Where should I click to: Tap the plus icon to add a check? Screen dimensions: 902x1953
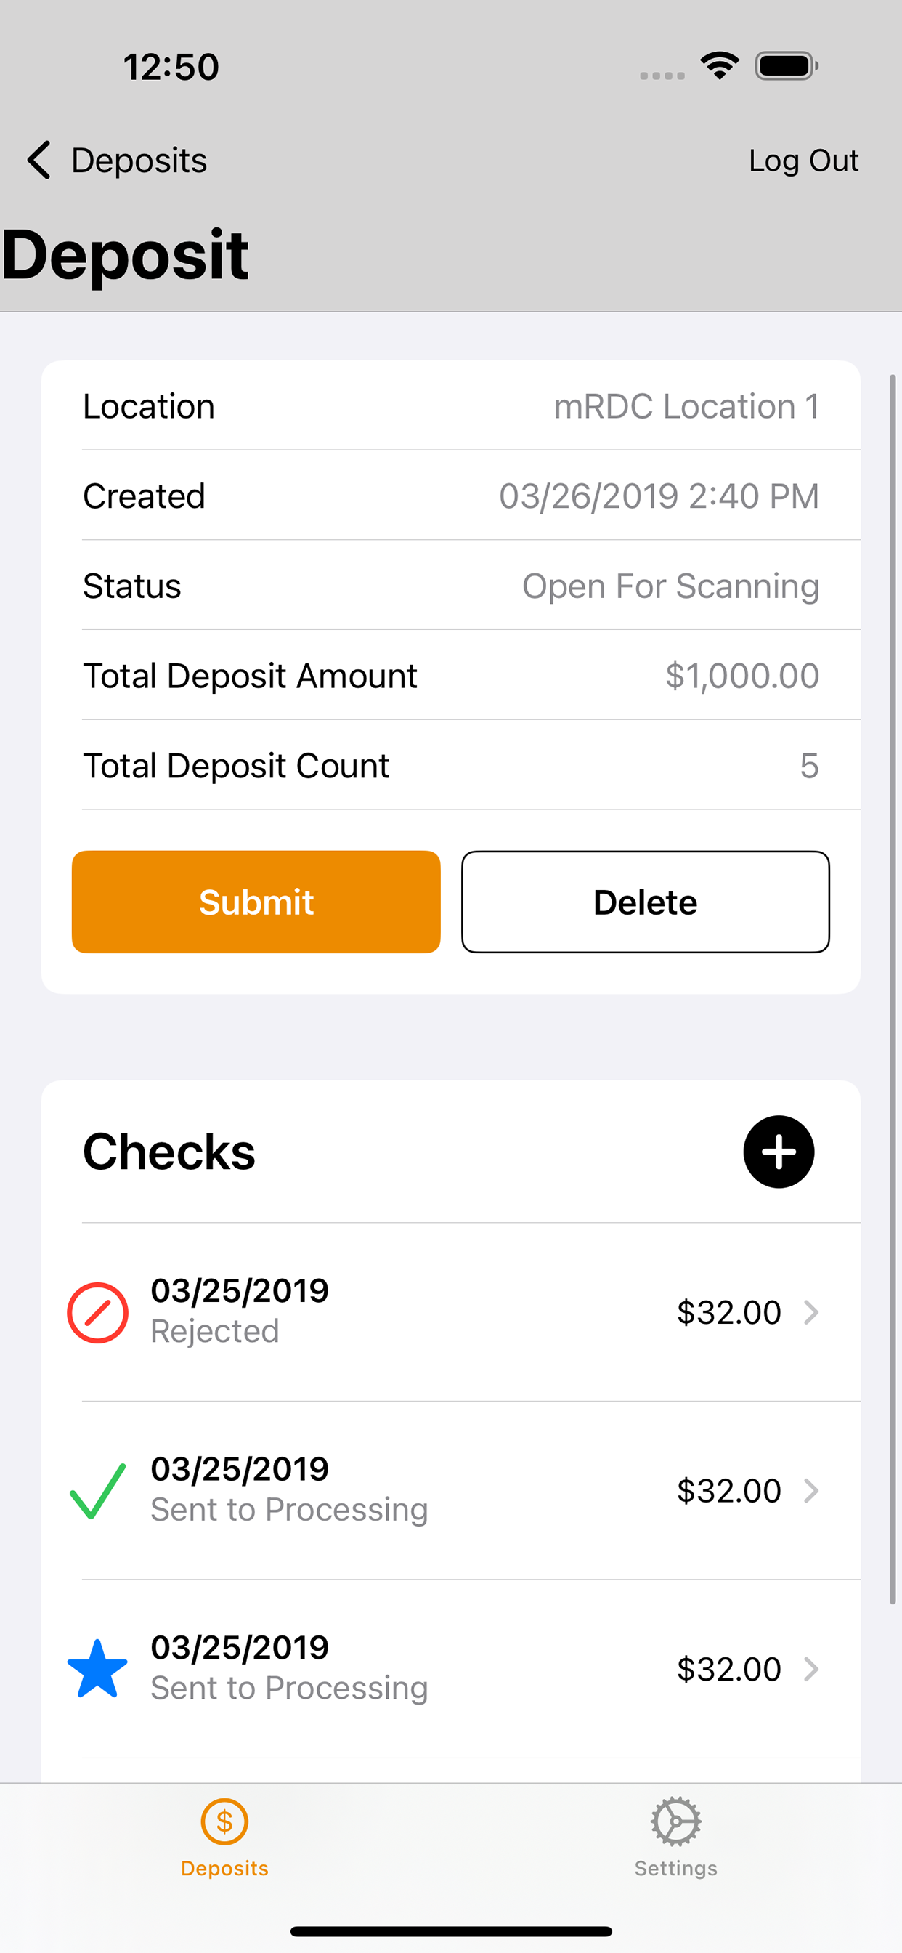tap(779, 1152)
